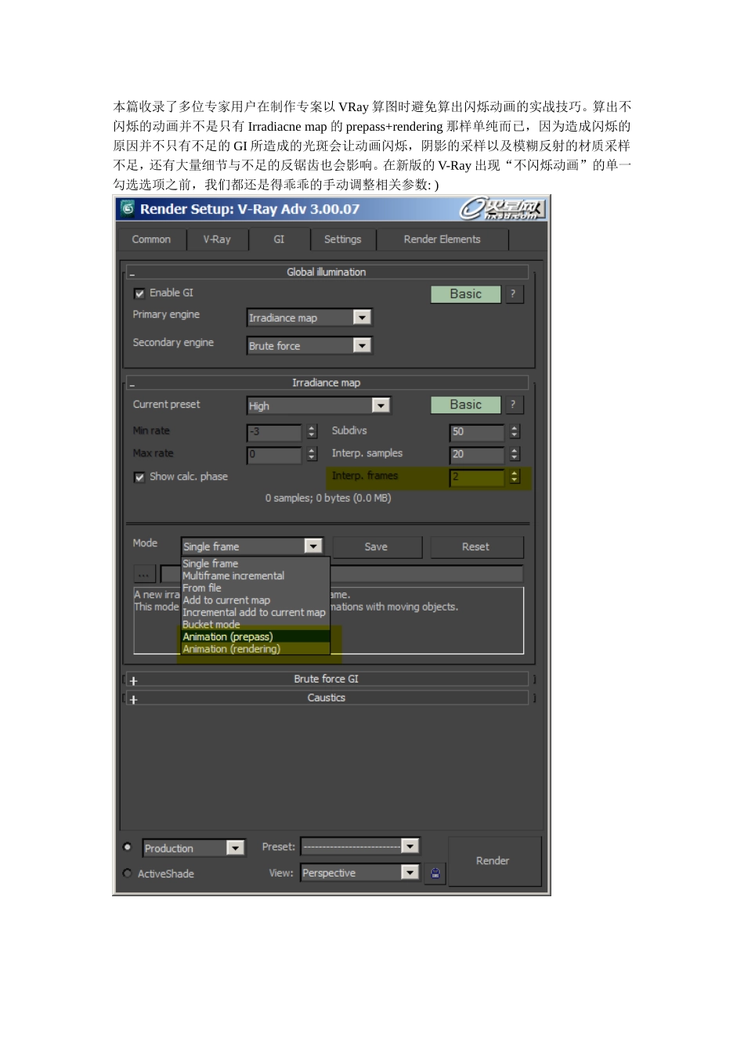This screenshot has width=744, height=1052.
Task: Click Mode dropdown arrow showing Single frame
Action: (x=313, y=546)
